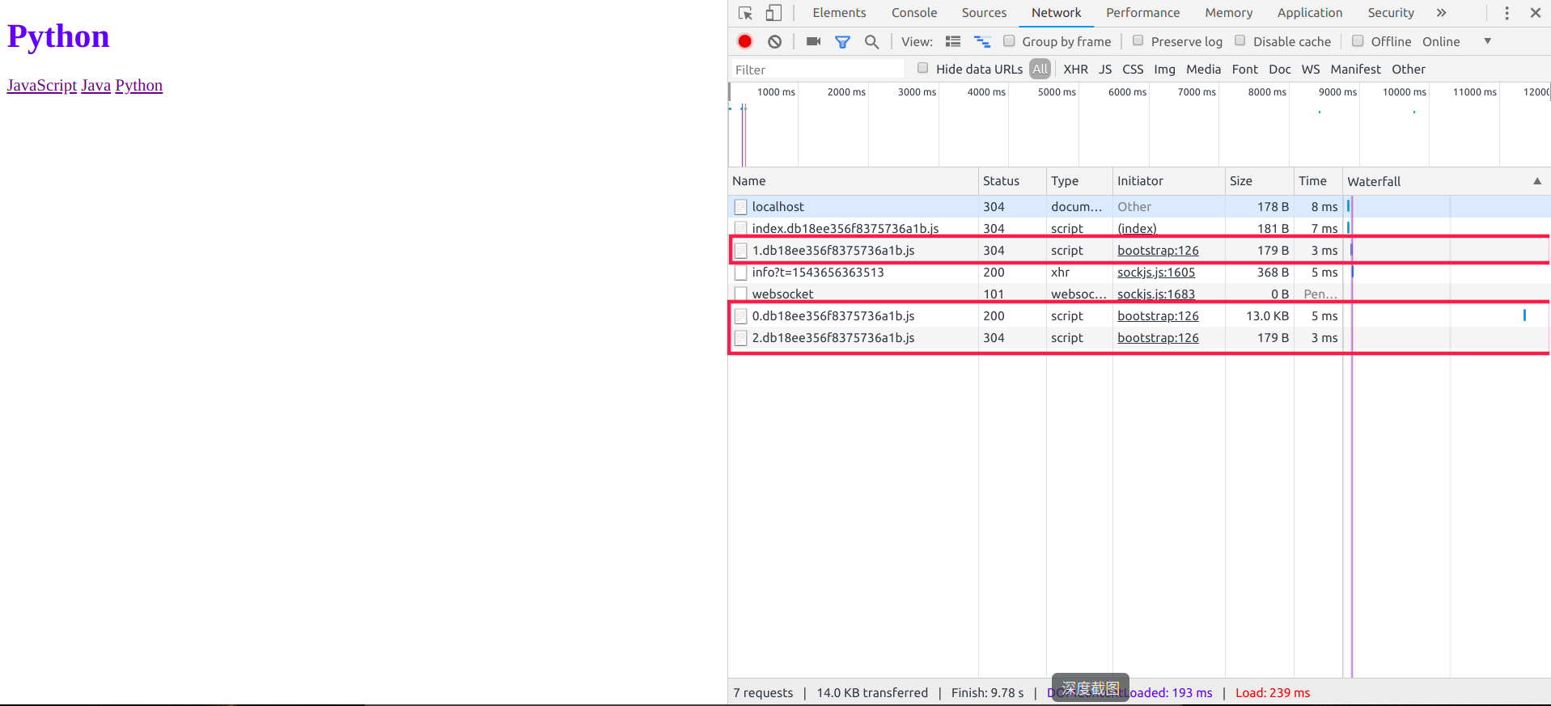
Task: Open the Memory tab
Action: click(x=1228, y=13)
